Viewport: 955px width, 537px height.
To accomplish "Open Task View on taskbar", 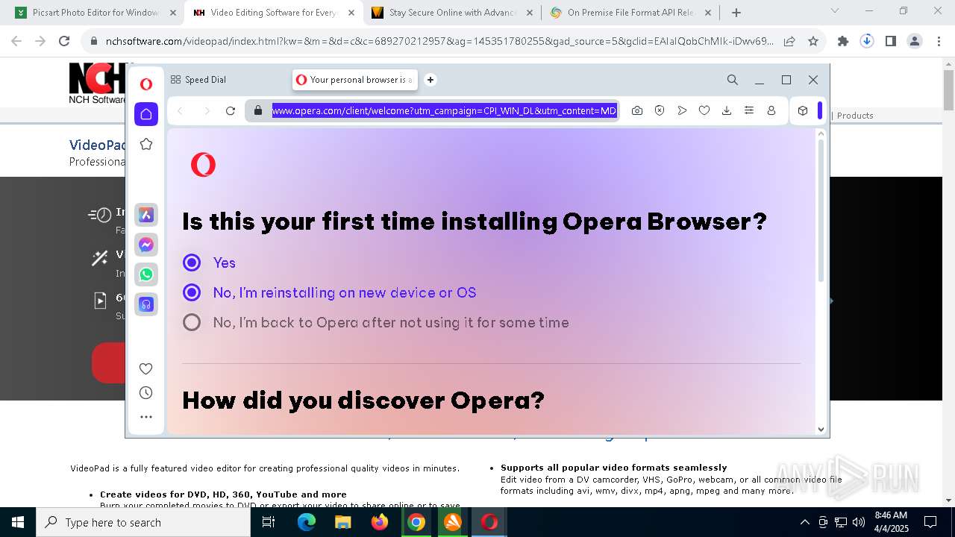I will pos(269,522).
